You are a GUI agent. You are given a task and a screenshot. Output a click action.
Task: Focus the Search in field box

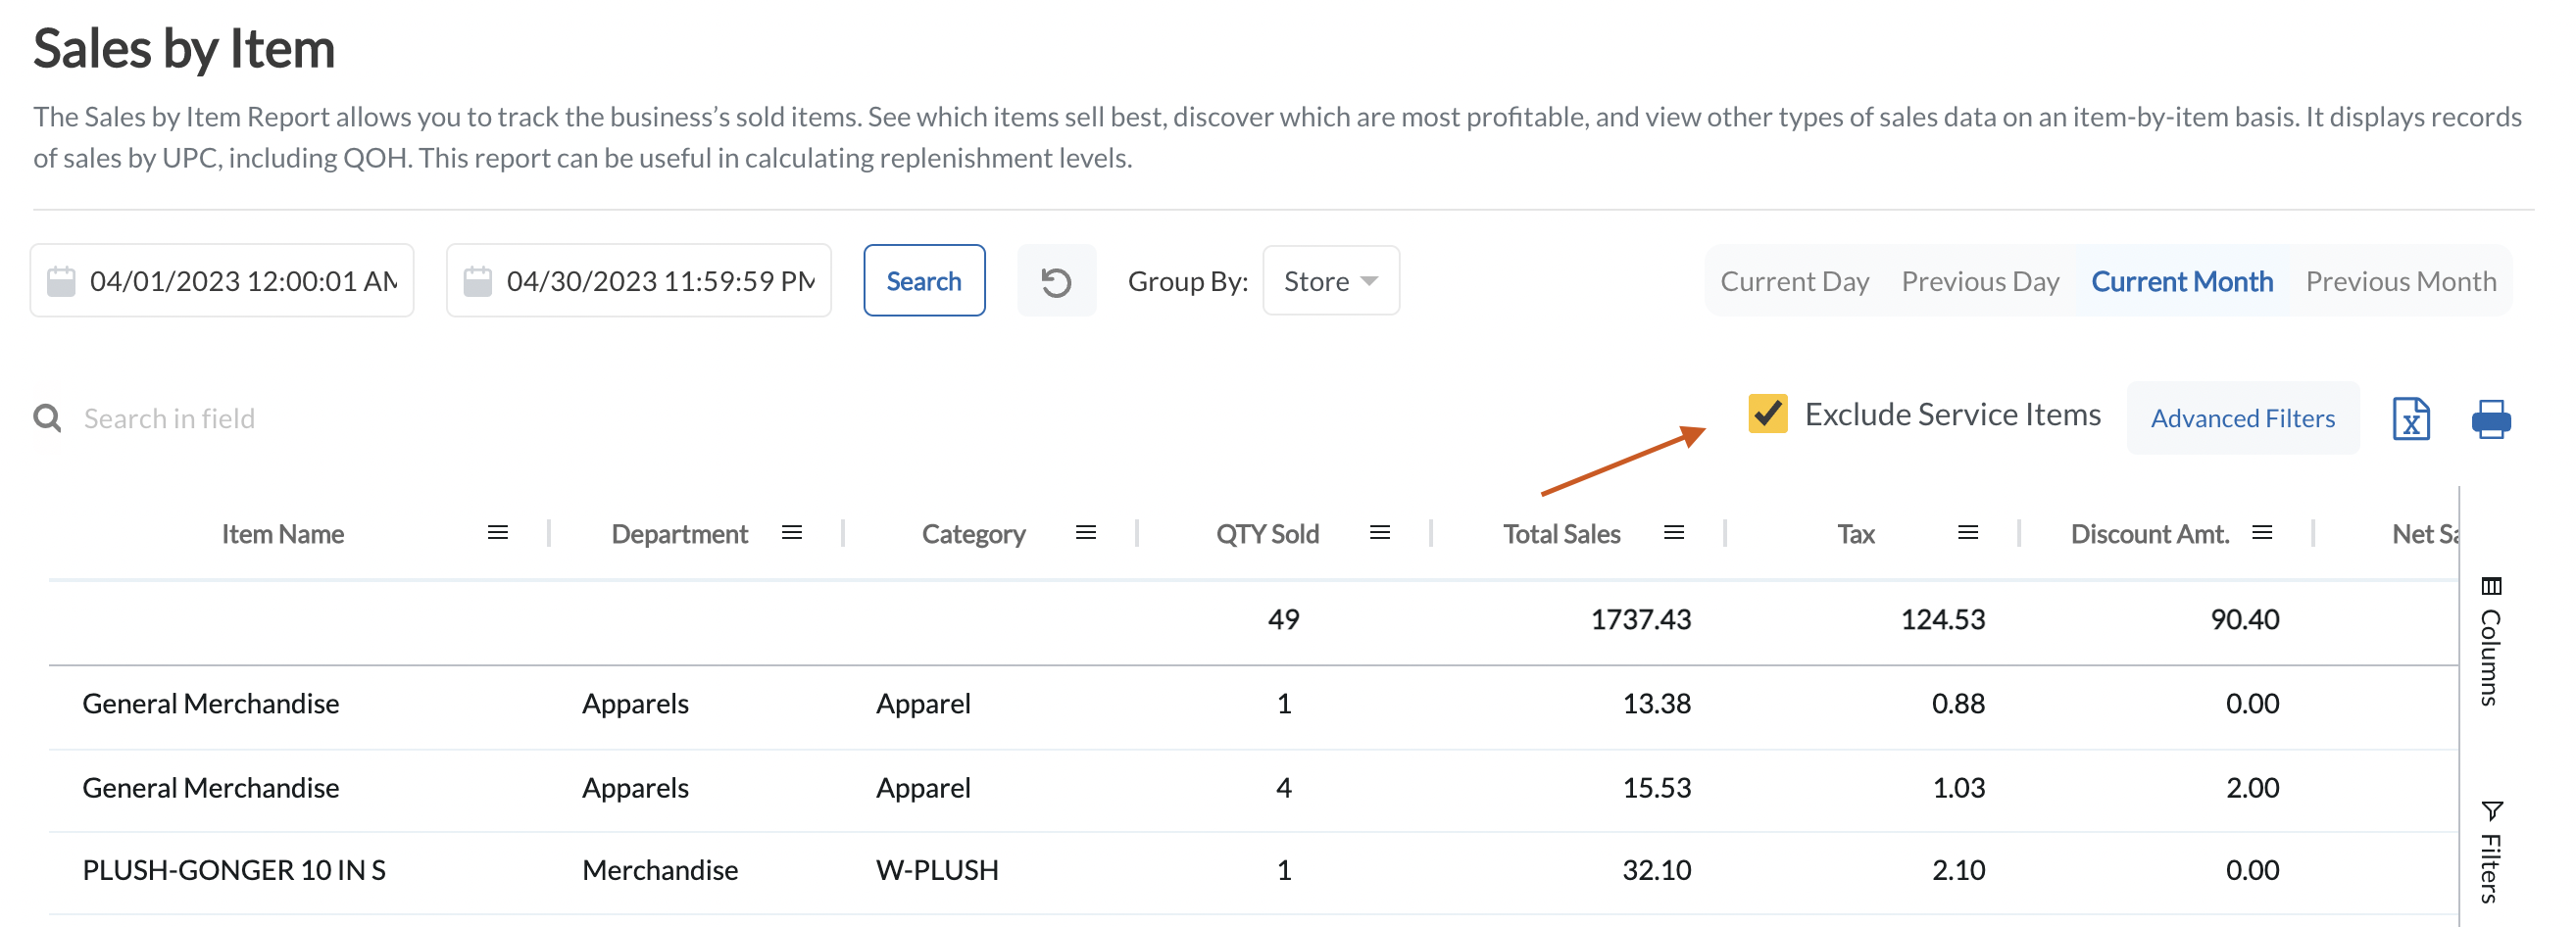(170, 418)
